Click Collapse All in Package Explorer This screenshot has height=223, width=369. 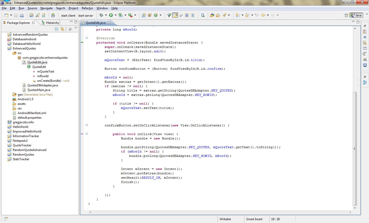[57, 29]
